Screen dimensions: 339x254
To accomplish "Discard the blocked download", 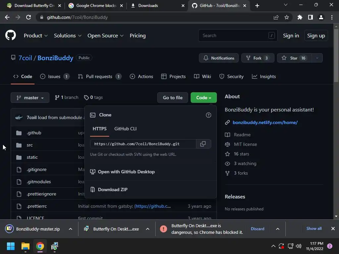I will [x=258, y=229].
